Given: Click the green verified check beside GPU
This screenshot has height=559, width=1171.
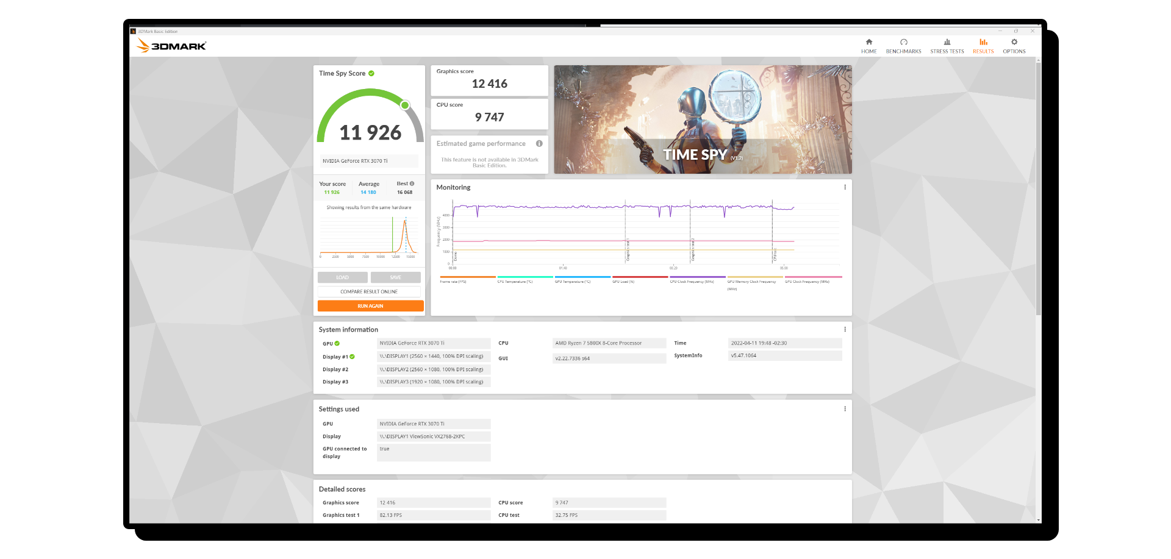Looking at the screenshot, I should click(337, 344).
